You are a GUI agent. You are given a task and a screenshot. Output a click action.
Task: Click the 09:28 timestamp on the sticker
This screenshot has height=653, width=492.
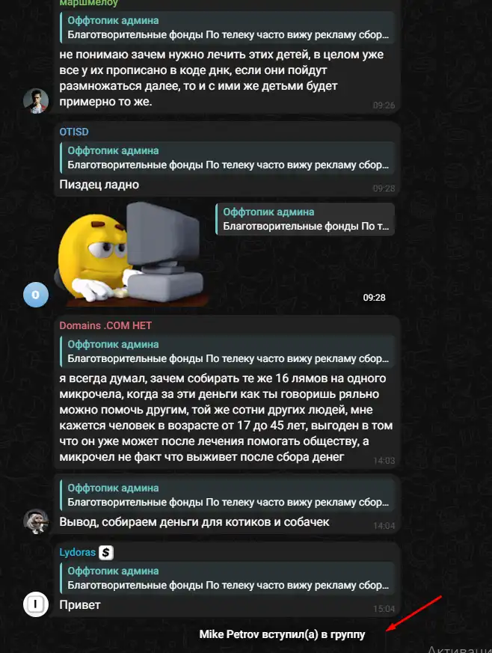pos(374,298)
